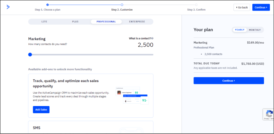The height and width of the screenshot is (134, 274).
Task: Click 'How many contacts do you need?' text
Action: point(48,44)
